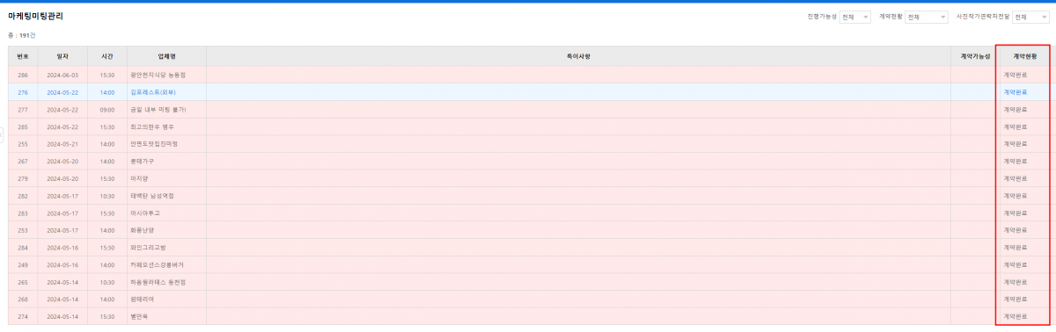Select row number 268
Screen dimensions: 1056x332
pyautogui.click(x=23, y=299)
